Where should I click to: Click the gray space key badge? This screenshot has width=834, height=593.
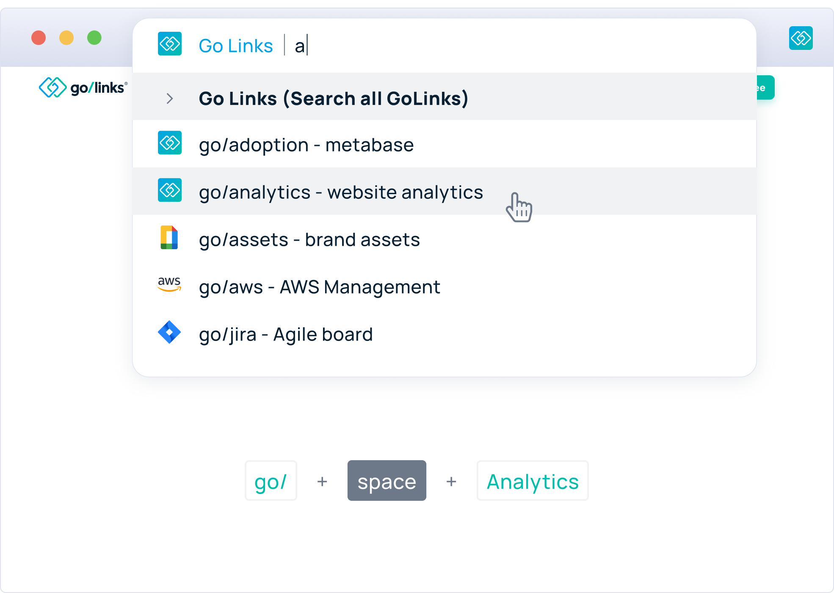pyautogui.click(x=387, y=480)
